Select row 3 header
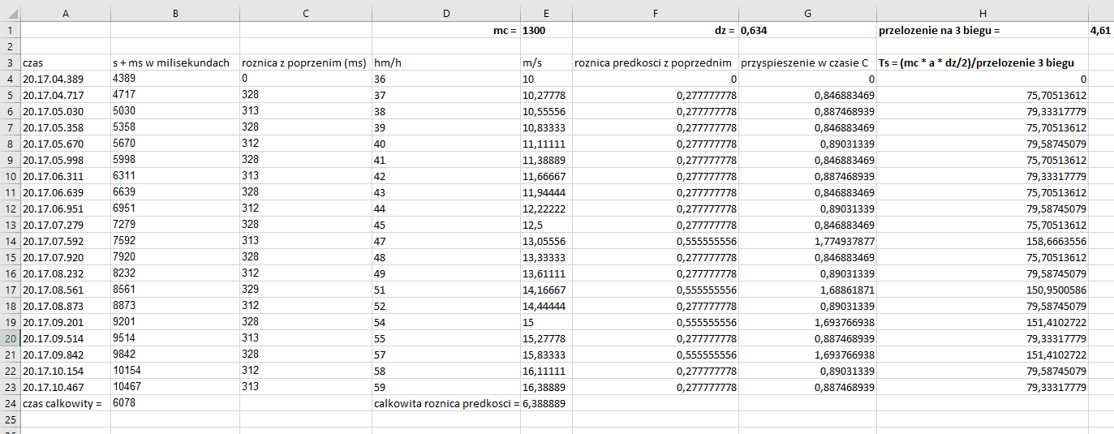The image size is (1114, 434). pyautogui.click(x=10, y=62)
